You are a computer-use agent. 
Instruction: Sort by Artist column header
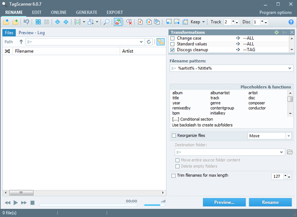[143, 51]
